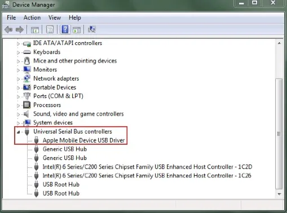Click the mouse icon beside Mice devices
This screenshot has height=213, width=287.
pyautogui.click(x=27, y=61)
